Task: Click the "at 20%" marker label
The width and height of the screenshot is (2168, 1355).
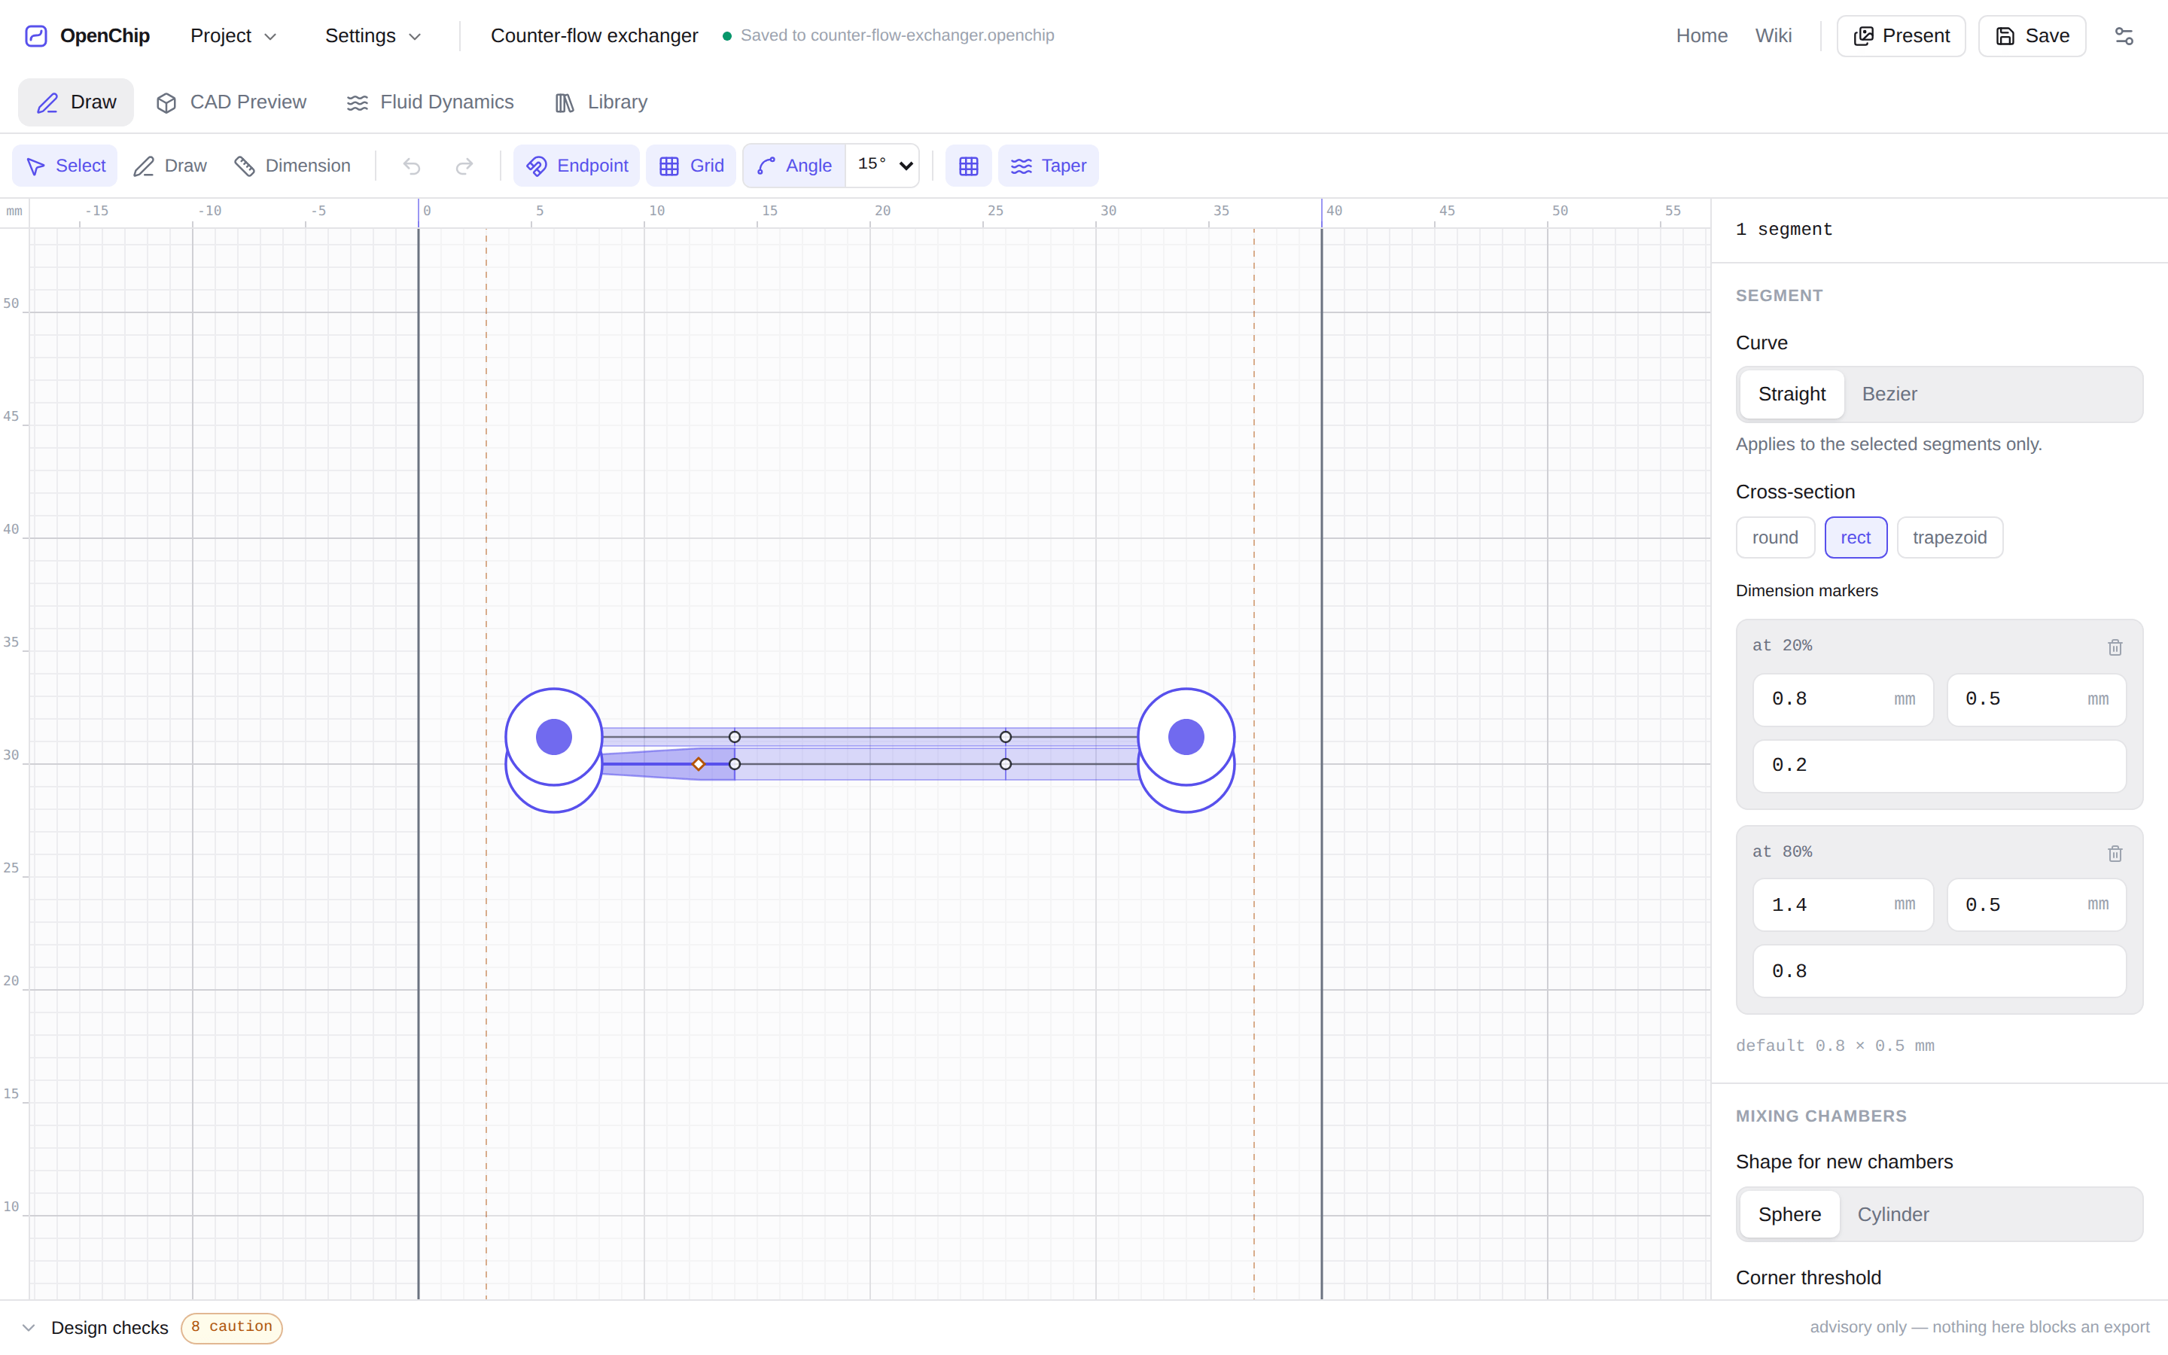Action: point(1782,646)
